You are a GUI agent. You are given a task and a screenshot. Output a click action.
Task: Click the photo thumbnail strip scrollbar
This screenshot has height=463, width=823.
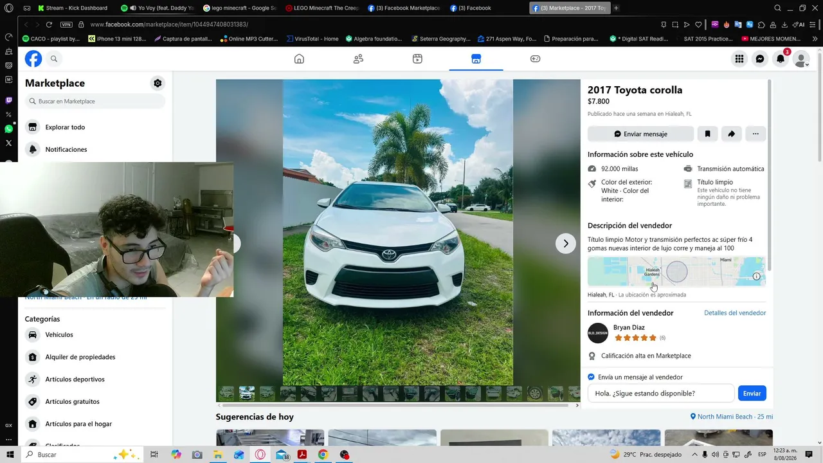(394, 405)
